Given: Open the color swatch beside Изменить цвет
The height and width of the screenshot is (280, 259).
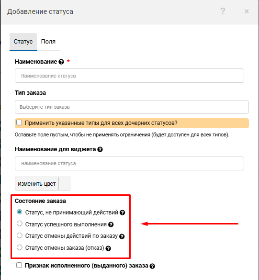Looking at the screenshot, I should click(64, 184).
